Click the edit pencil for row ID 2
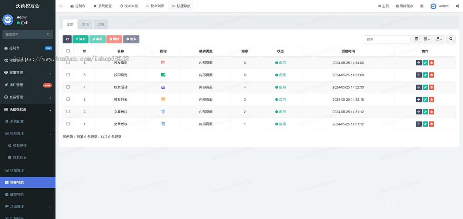The height and width of the screenshot is (219, 463). (x=425, y=112)
